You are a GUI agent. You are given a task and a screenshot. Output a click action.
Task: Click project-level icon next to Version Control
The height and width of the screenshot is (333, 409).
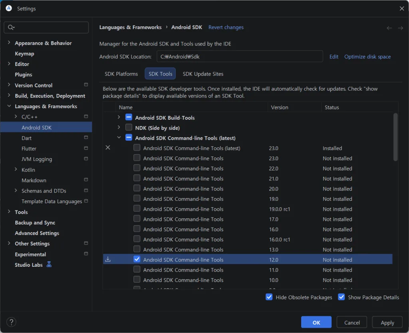pos(86,85)
